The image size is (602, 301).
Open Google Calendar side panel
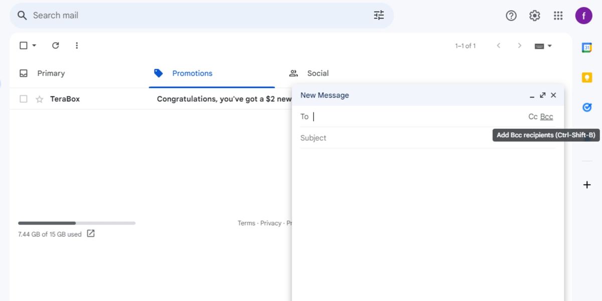[x=586, y=47]
